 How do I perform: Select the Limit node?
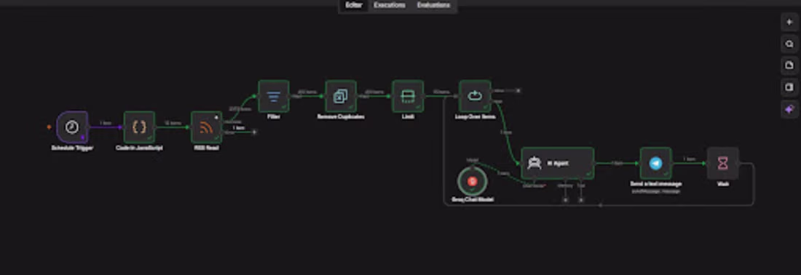[x=408, y=96]
